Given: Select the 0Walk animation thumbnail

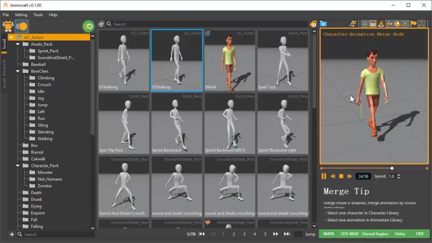Looking at the screenshot, I should (x=230, y=60).
